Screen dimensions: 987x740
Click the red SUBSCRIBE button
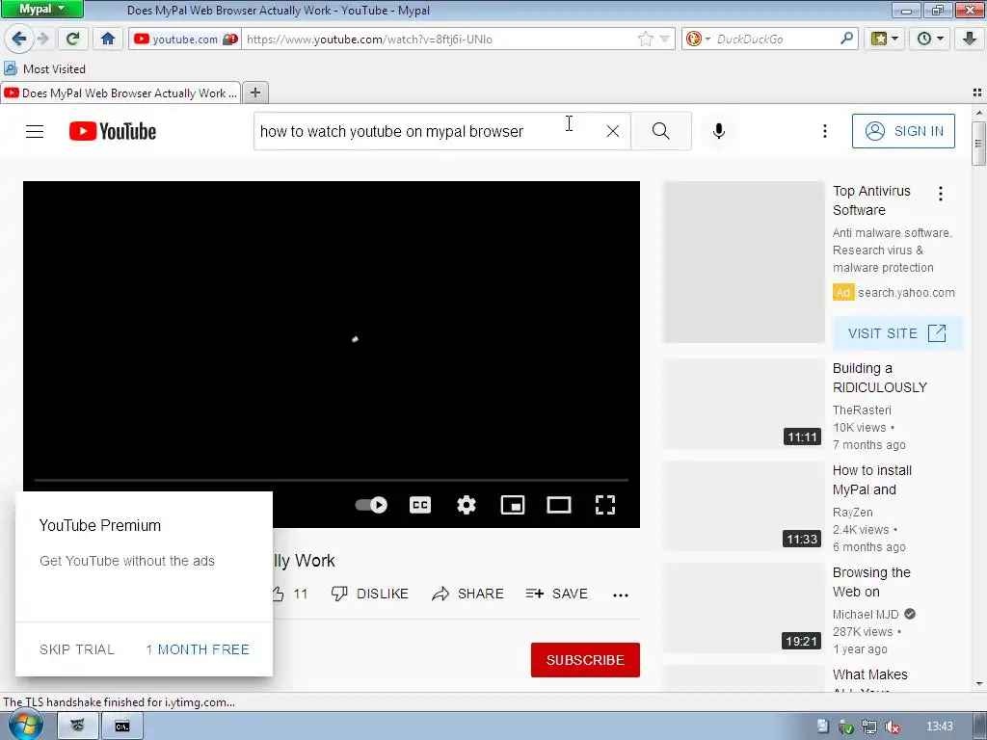(x=585, y=659)
